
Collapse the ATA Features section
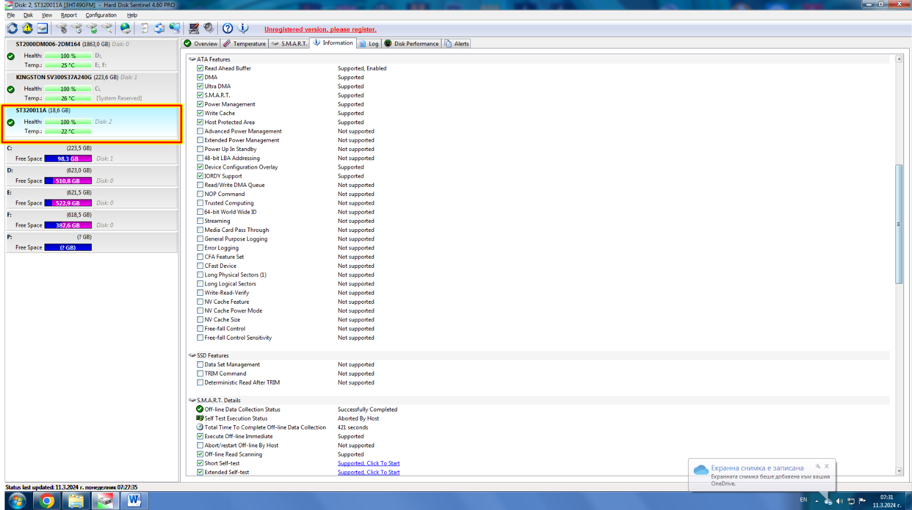192,59
